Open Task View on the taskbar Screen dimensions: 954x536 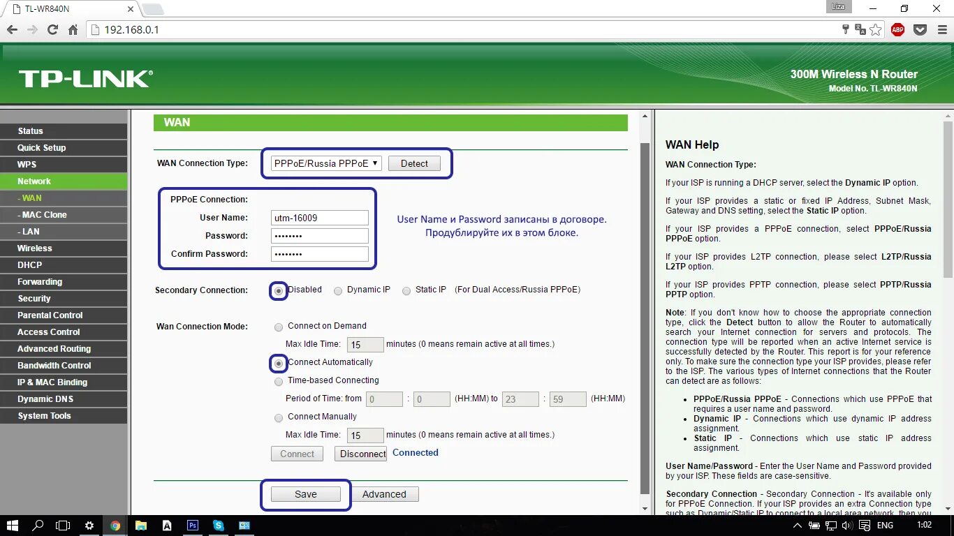tap(63, 526)
